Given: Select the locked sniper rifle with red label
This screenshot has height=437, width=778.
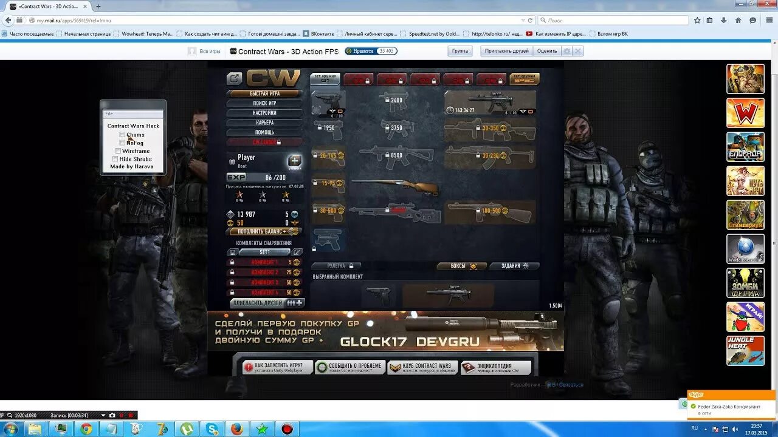Looking at the screenshot, I should (x=395, y=212).
